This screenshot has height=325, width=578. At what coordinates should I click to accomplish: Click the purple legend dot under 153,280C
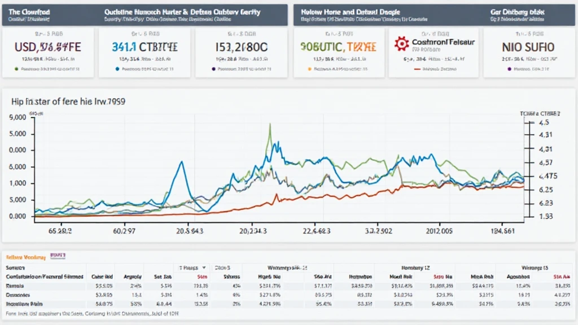point(213,69)
